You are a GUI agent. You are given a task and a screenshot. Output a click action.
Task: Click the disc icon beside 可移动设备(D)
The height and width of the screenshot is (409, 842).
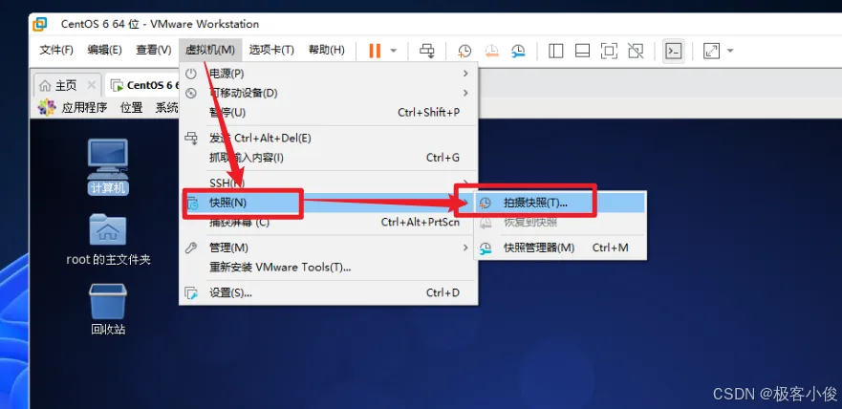pos(191,93)
